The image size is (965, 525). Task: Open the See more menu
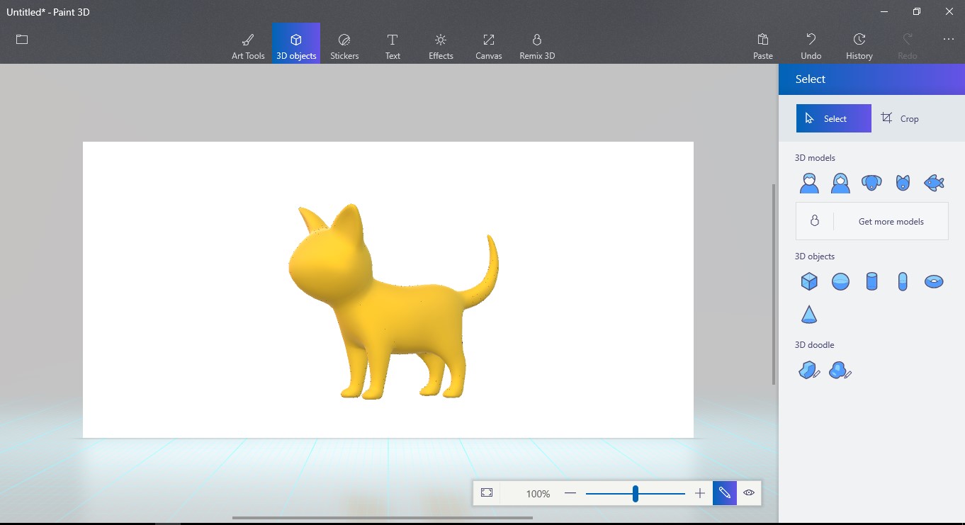(x=949, y=40)
